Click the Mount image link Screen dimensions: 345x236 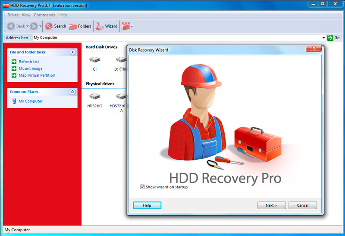(x=31, y=68)
